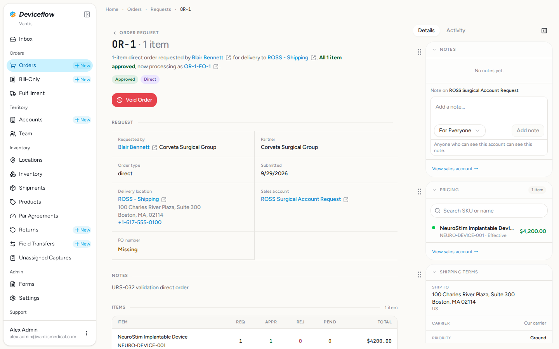
Task: Go to Home in the breadcrumb
Action: pyautogui.click(x=112, y=9)
